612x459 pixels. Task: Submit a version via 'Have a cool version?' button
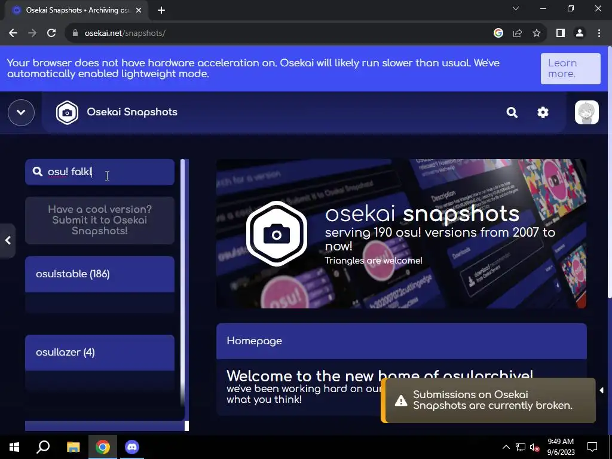100,220
